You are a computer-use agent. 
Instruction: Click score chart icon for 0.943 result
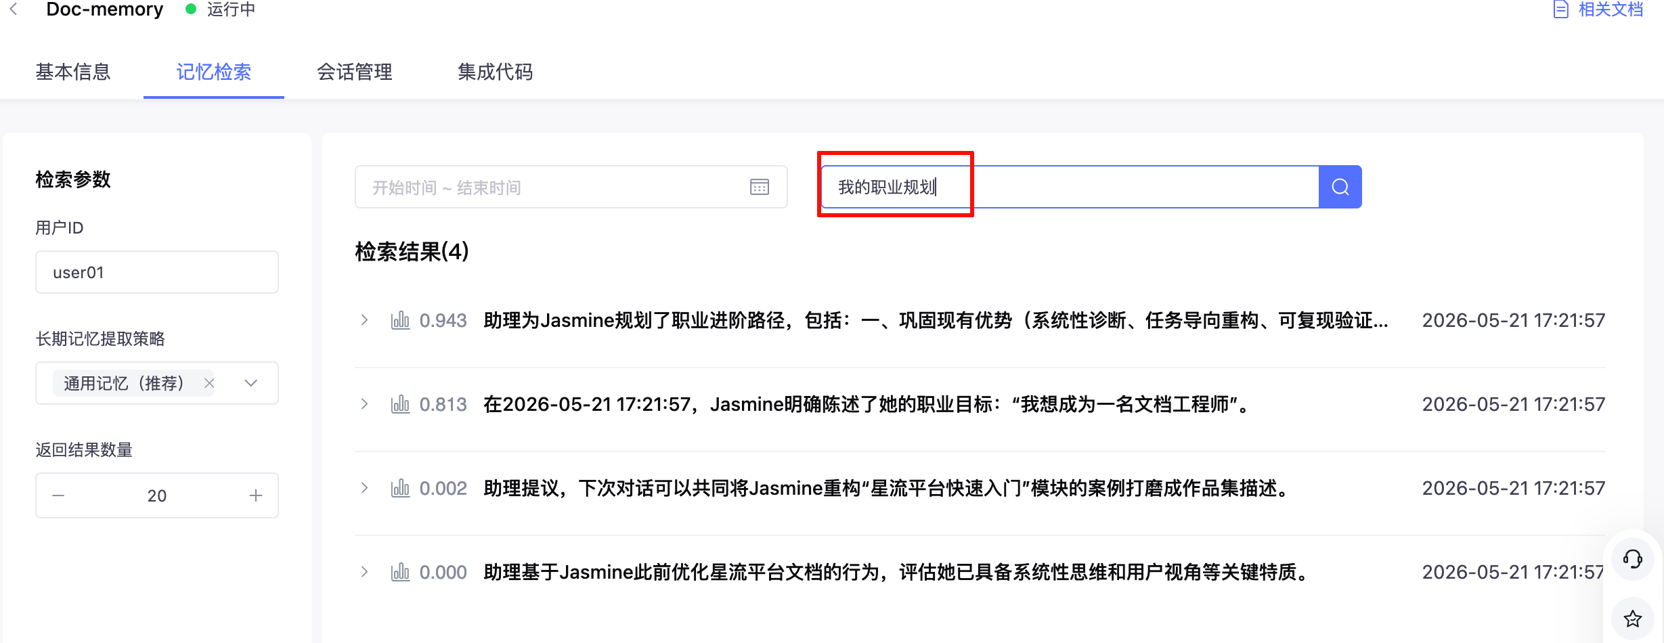click(400, 320)
